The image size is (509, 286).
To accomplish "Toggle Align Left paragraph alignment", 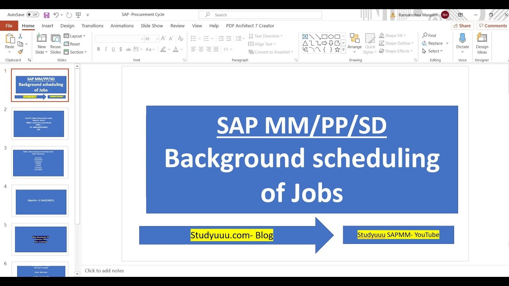I will pos(193,49).
